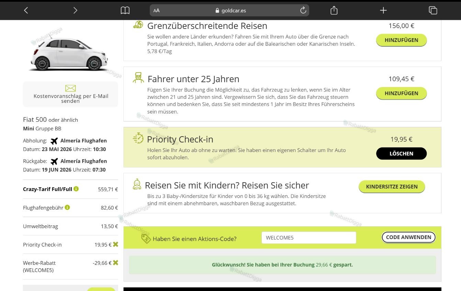Go back with Safari's back arrow
The image size is (461, 291).
pos(26,10)
